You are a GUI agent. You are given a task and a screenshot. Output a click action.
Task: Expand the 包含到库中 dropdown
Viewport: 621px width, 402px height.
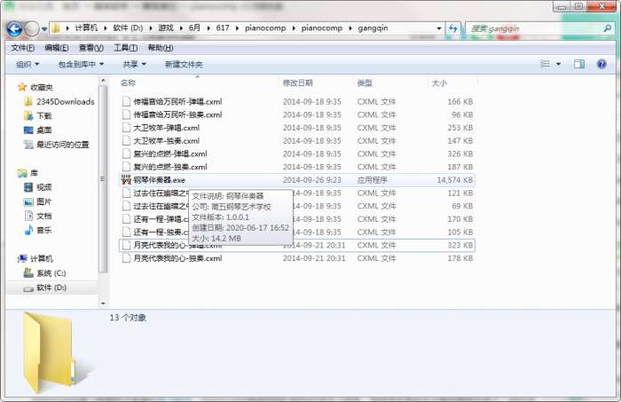(x=82, y=64)
